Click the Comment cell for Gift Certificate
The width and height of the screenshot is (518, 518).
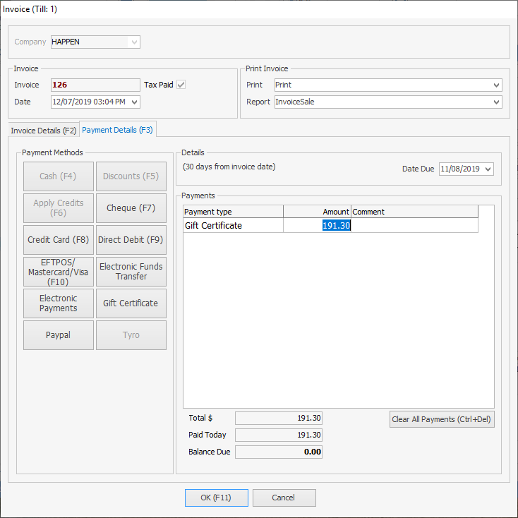pyautogui.click(x=414, y=226)
